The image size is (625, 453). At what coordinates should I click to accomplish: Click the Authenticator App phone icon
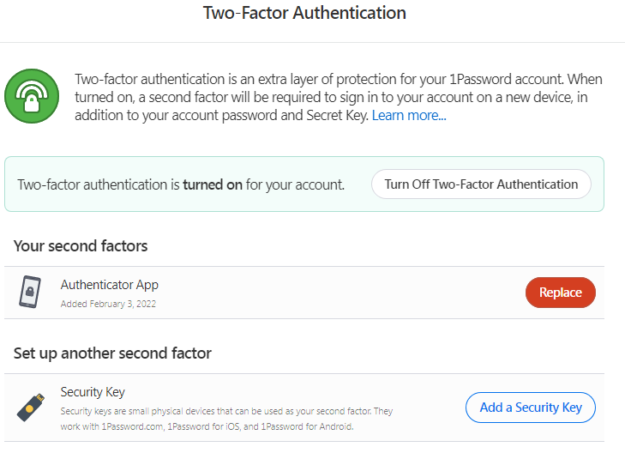click(x=30, y=292)
